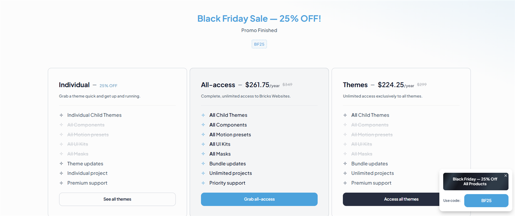Screen dimensions: 515x216
Task: Click the sparkle icon beside Priority support
Action: [204, 183]
